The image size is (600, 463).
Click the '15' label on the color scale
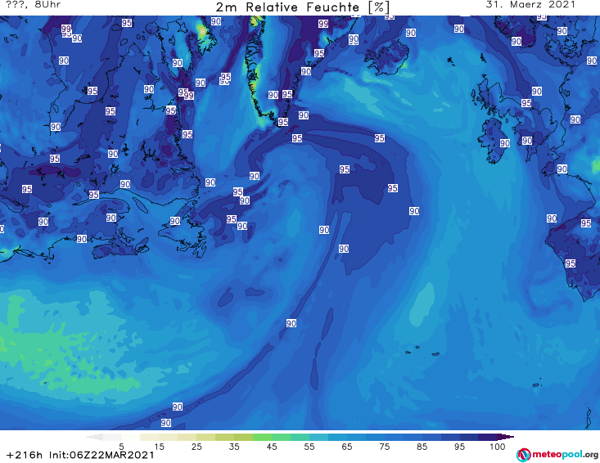[x=159, y=446]
